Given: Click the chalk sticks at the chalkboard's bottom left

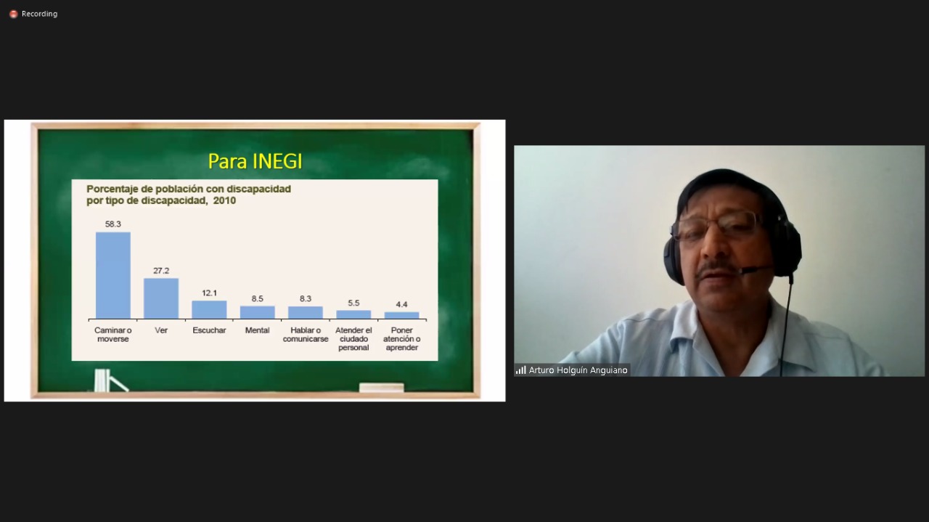Looking at the screenshot, I should click(x=104, y=380).
